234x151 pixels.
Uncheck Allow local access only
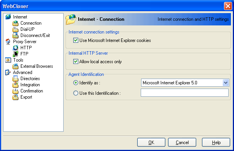point(76,62)
